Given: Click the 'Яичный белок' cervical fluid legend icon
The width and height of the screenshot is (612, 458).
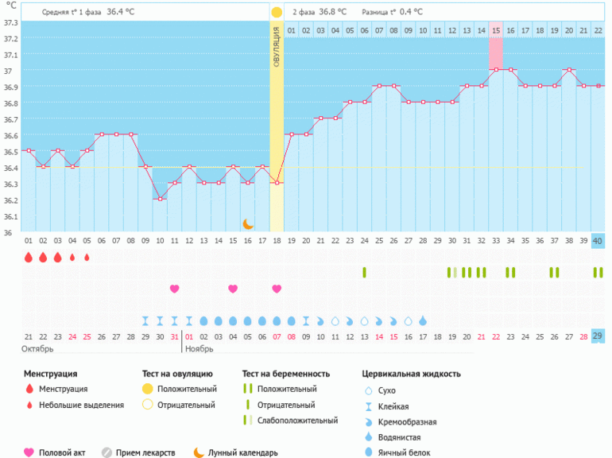Looking at the screenshot, I should pyautogui.click(x=367, y=452).
